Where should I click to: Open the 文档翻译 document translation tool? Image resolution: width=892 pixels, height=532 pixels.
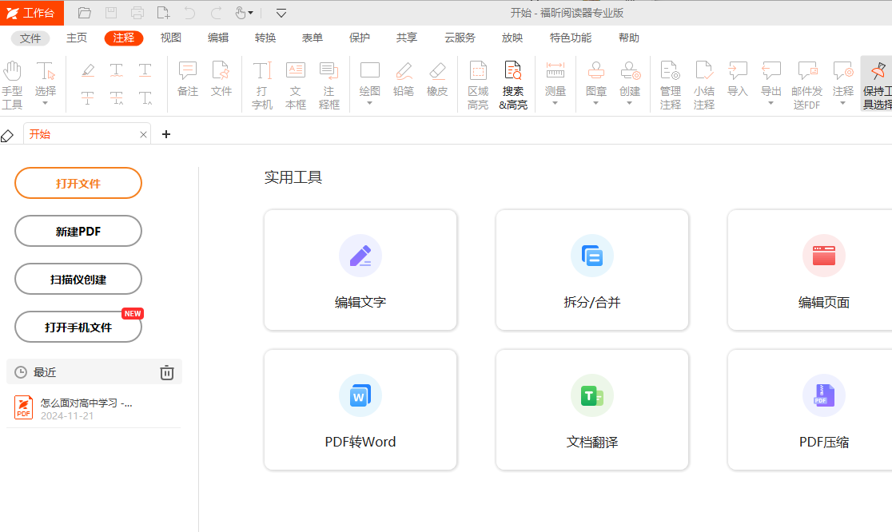[592, 410]
